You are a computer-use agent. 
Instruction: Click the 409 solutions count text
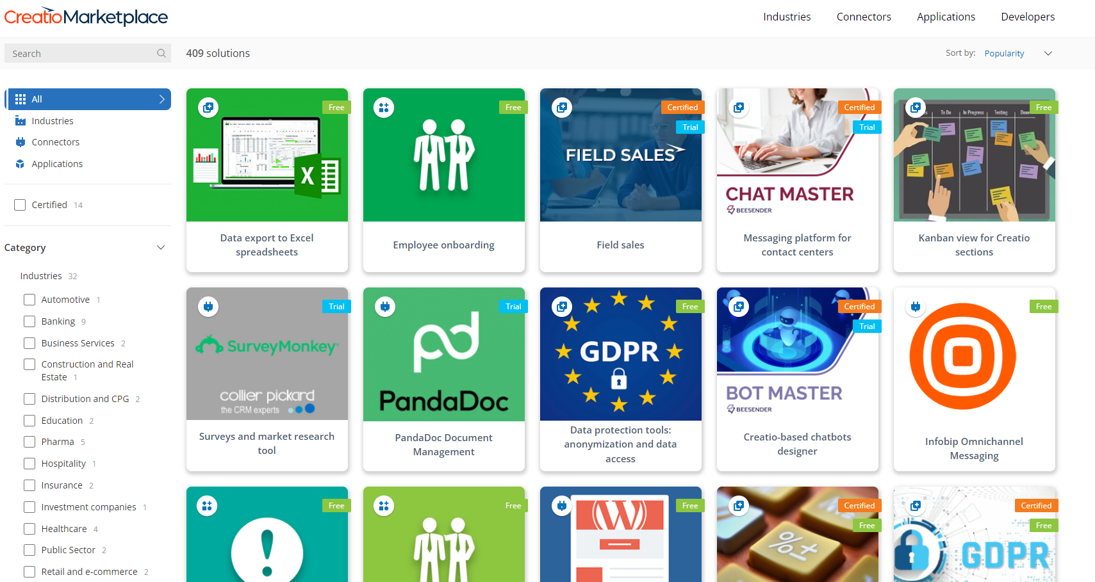click(218, 53)
